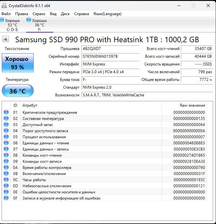Select the Доступный запас row
This screenshot has height=224, width=216.
pos(104,125)
